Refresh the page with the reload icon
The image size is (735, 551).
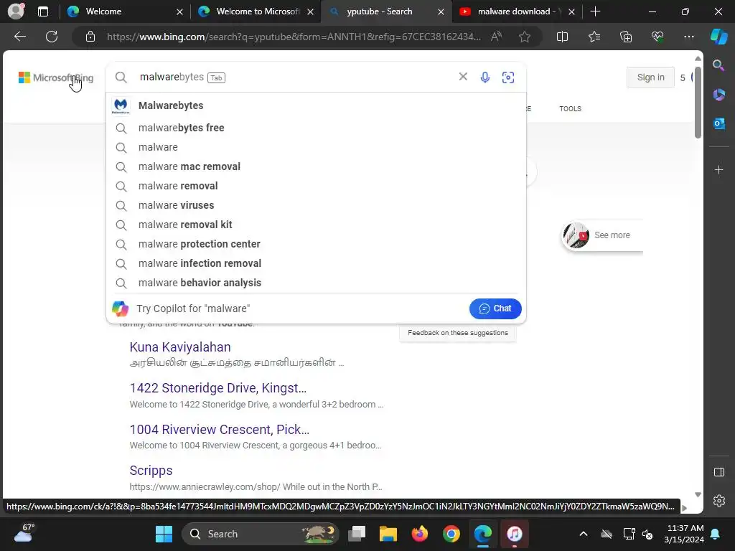(x=52, y=37)
